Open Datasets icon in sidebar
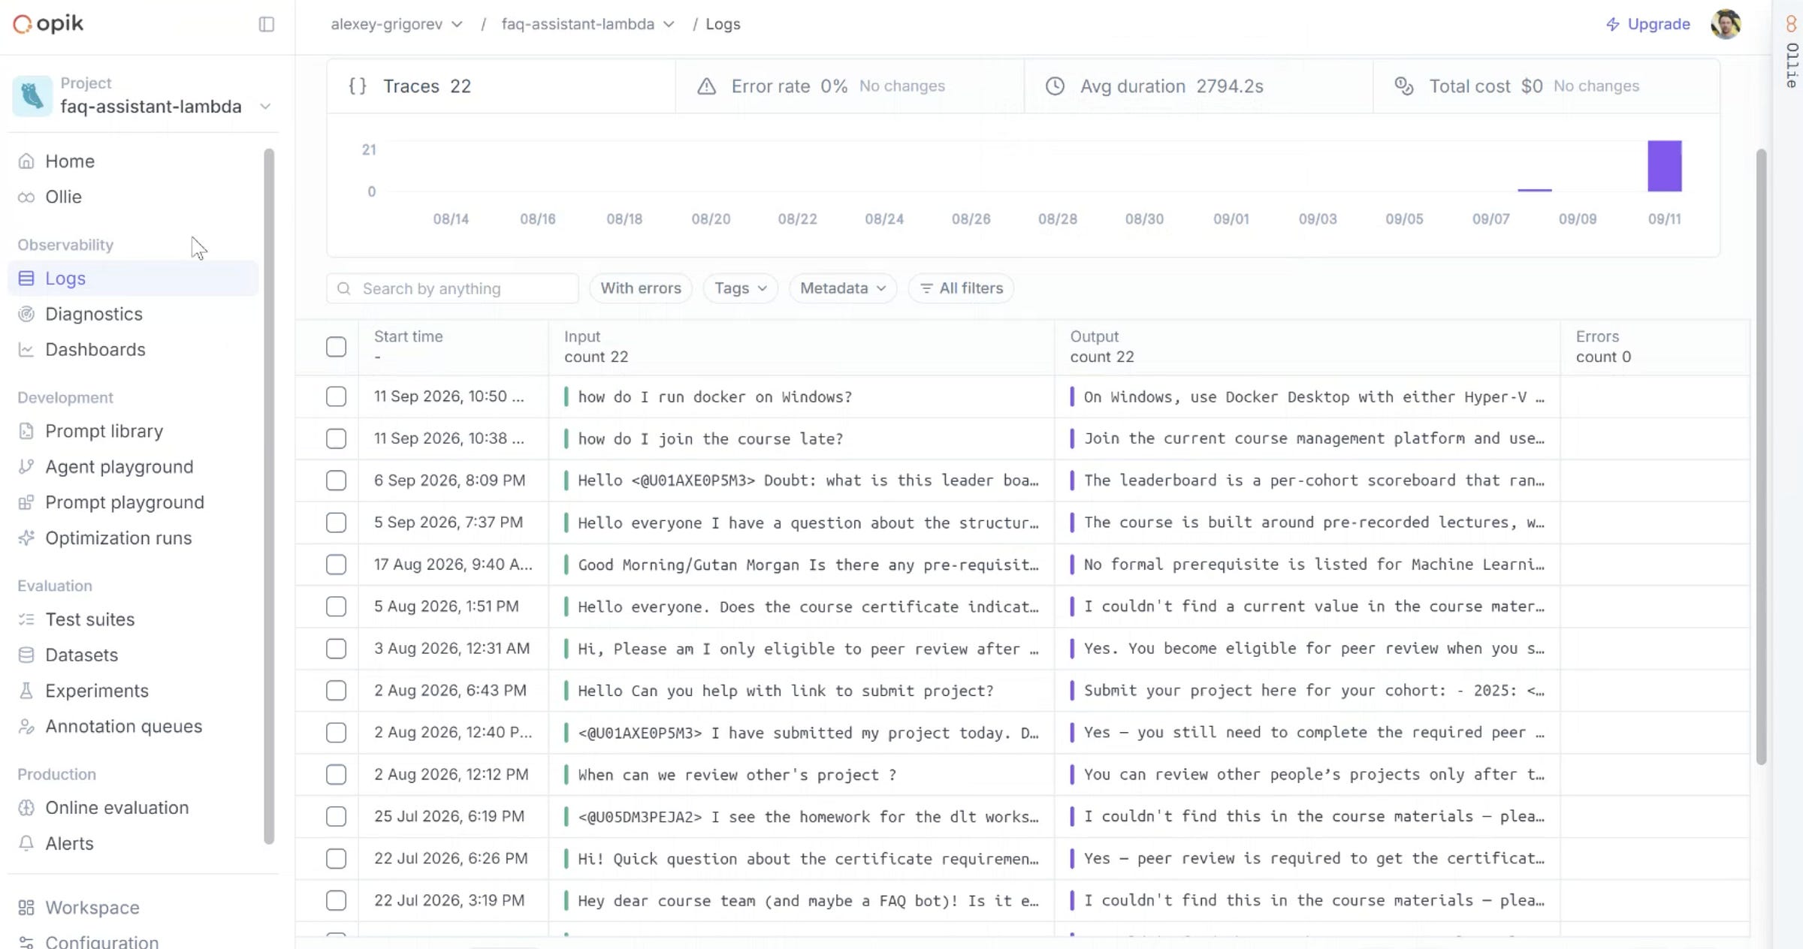The width and height of the screenshot is (1803, 949). pyautogui.click(x=26, y=655)
